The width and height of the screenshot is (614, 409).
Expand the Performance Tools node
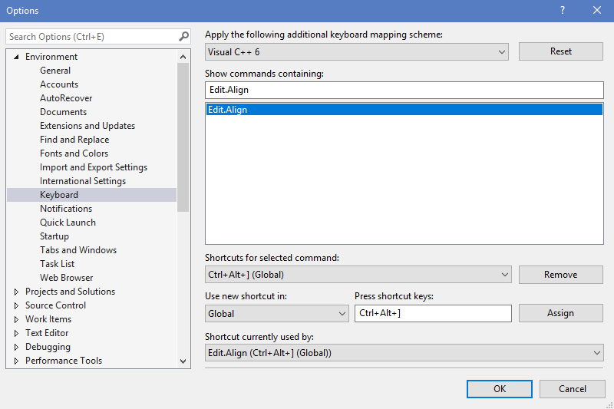pos(16,361)
